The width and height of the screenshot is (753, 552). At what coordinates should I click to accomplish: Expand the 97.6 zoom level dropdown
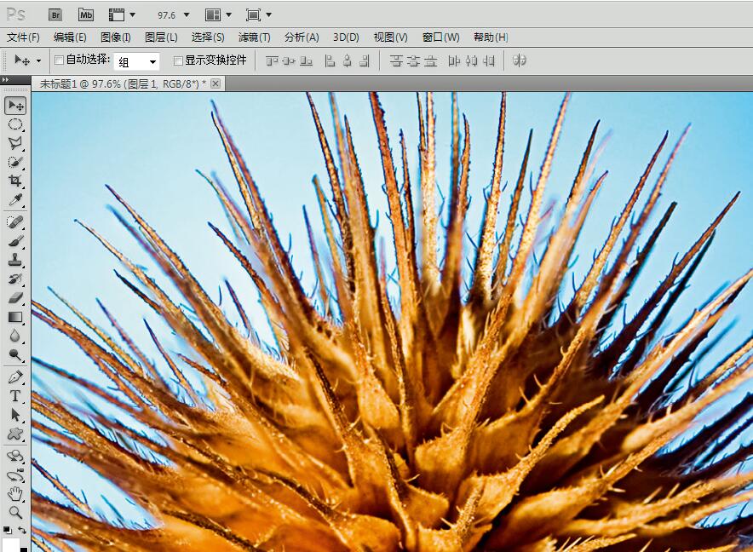click(x=174, y=15)
